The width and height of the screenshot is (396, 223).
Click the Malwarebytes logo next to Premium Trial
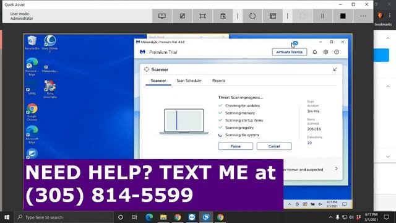tap(142, 52)
